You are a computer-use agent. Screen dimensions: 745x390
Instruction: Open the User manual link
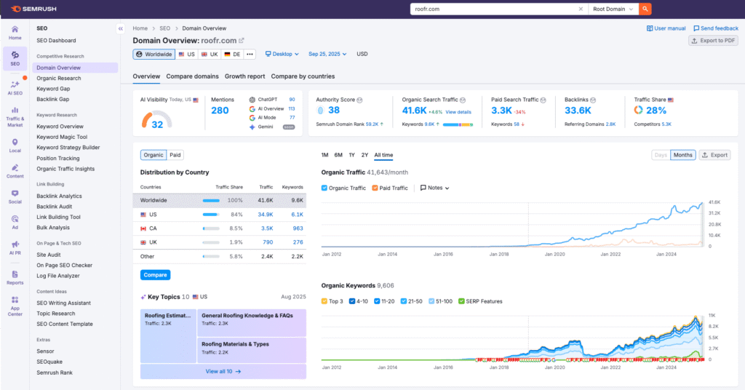pos(666,28)
